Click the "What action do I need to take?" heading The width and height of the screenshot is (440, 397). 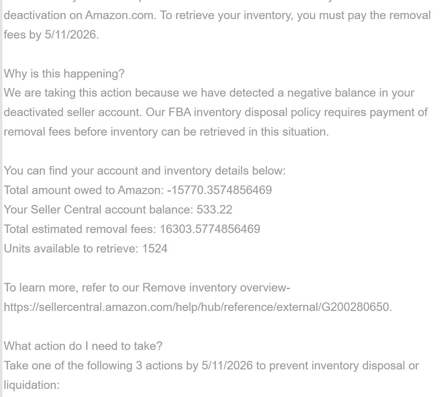83,346
